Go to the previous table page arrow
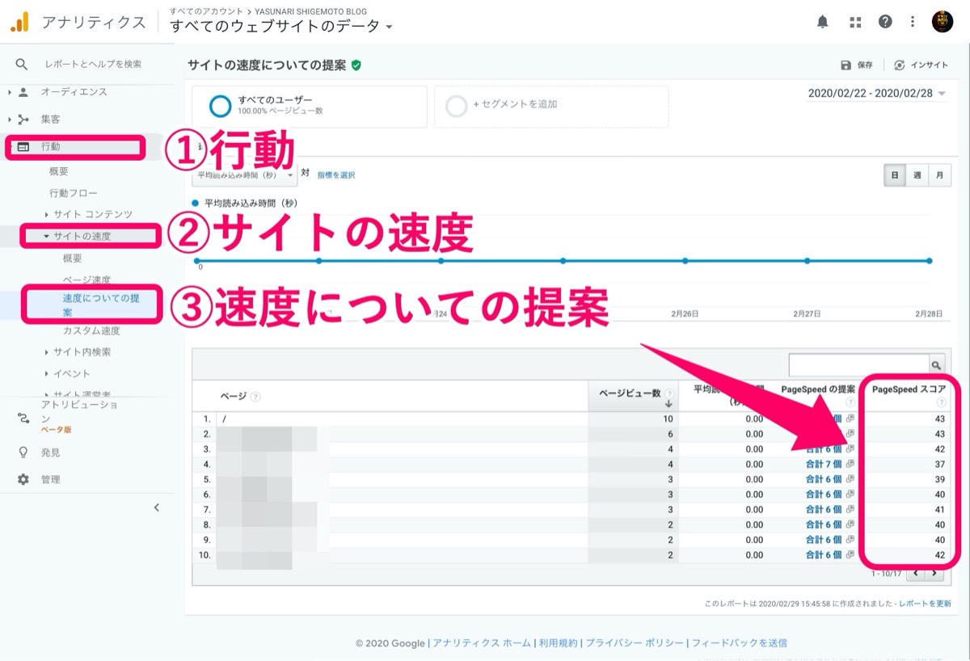 tap(916, 573)
